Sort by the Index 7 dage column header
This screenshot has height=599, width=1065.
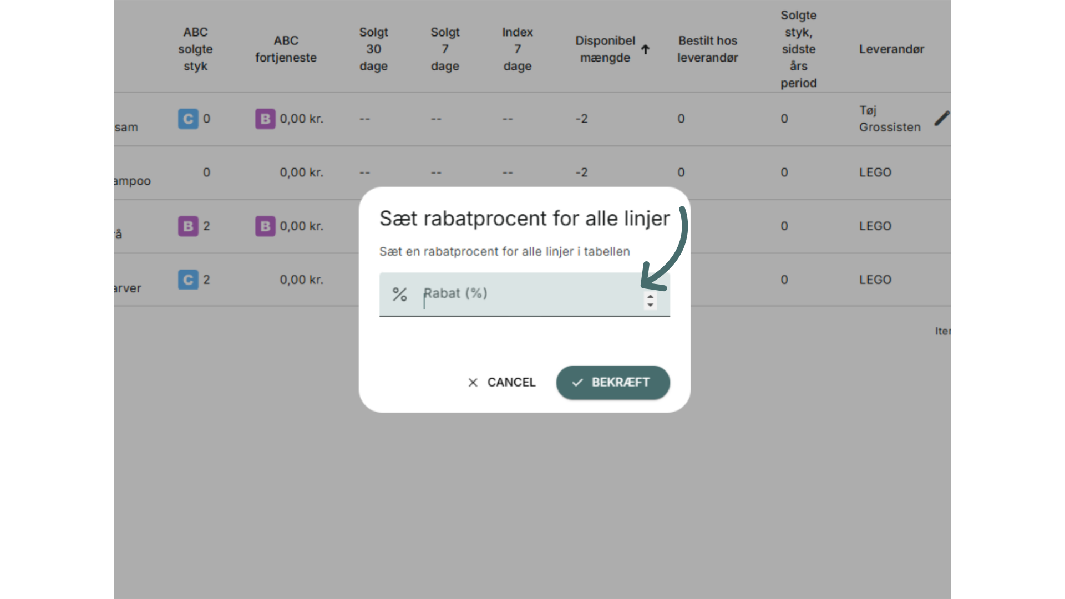(517, 49)
